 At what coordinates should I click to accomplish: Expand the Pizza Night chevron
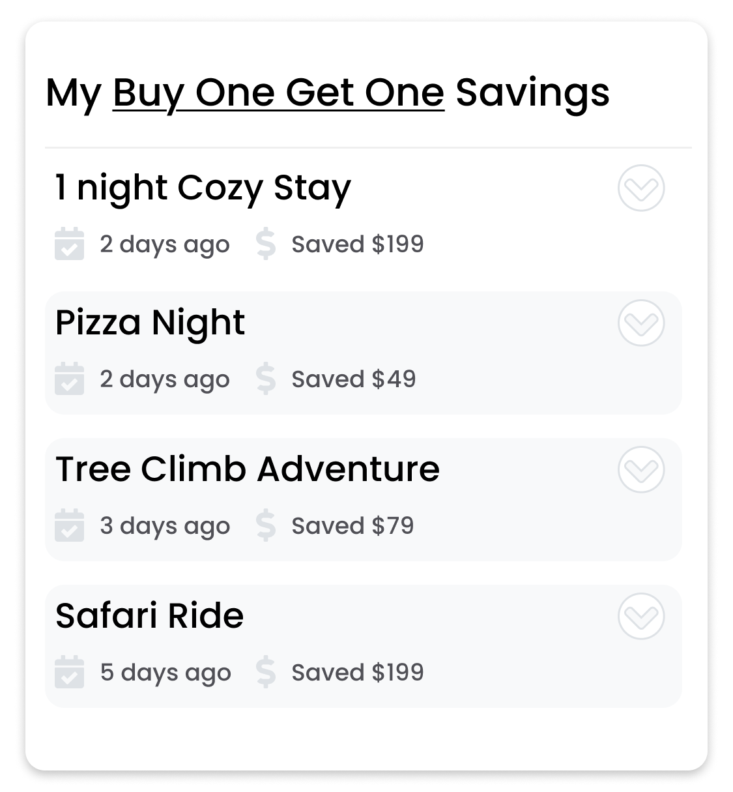pos(641,323)
